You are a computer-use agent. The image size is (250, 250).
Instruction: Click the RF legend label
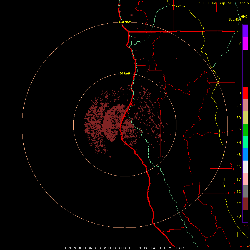click(238, 31)
